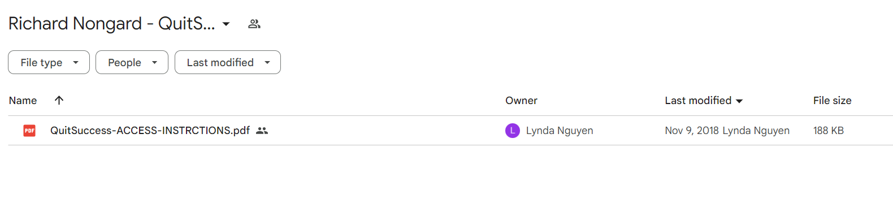Open QuitSuccess-ACCESS-INSTRCTIONS.pdf
893x207 pixels.
tap(150, 131)
